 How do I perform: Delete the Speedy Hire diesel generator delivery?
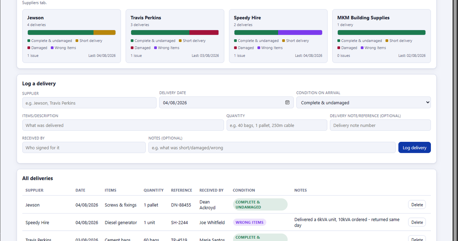[417, 222]
